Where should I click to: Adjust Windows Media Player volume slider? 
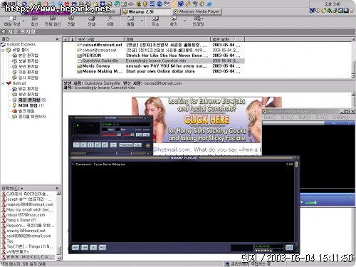click(310, 203)
